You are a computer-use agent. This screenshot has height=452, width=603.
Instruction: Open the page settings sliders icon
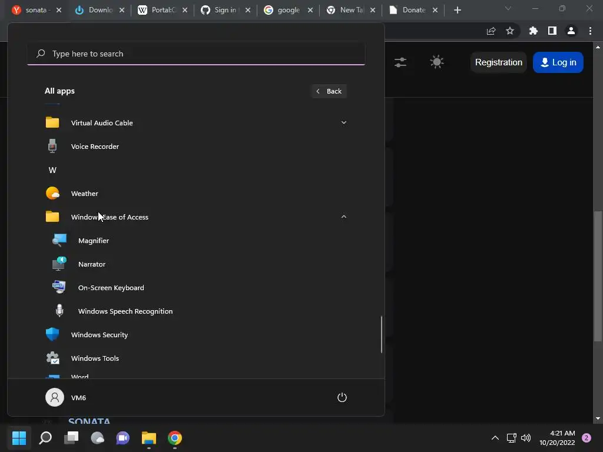pos(400,62)
